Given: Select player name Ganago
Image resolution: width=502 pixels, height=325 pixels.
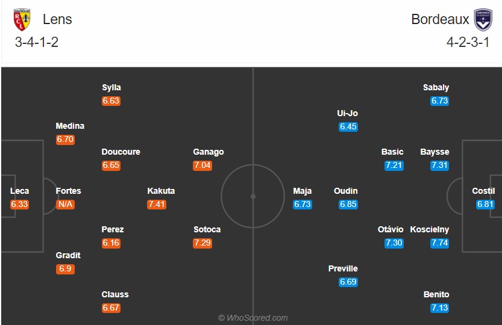Looking at the screenshot, I should tap(209, 152).
